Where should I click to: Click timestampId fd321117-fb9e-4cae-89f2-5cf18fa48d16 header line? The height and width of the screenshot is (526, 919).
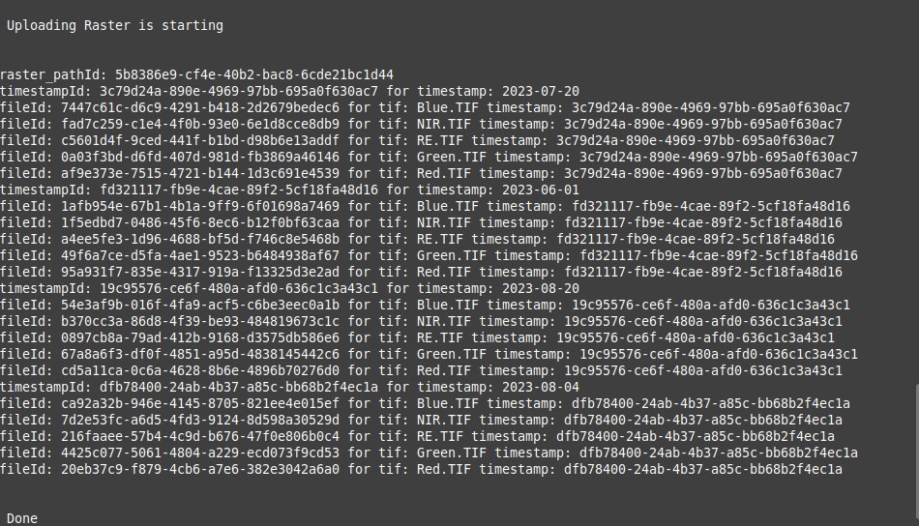tap(289, 190)
